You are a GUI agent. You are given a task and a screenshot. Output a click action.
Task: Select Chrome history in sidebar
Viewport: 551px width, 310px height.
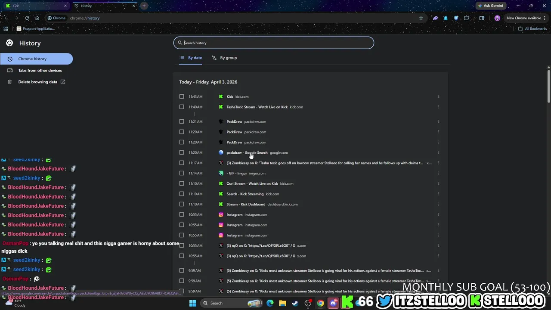pos(37,59)
